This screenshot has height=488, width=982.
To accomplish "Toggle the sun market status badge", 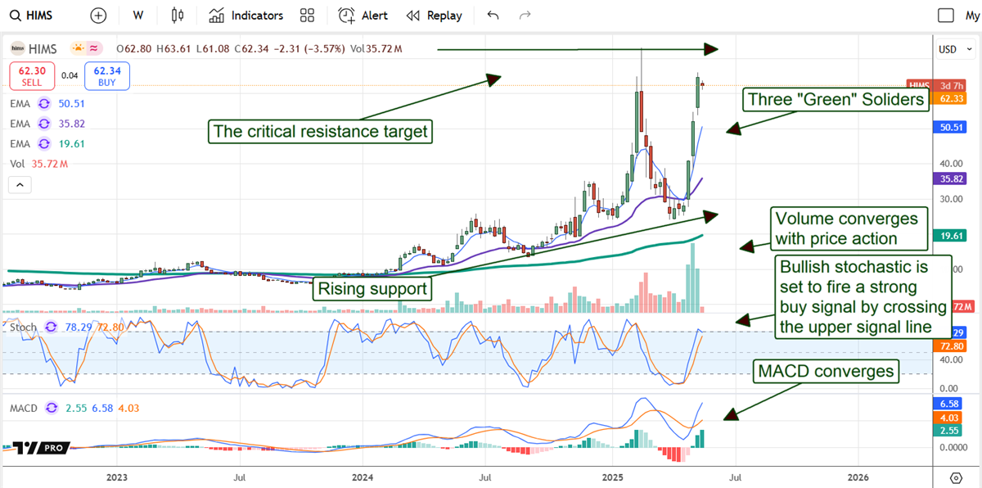I will coord(79,49).
